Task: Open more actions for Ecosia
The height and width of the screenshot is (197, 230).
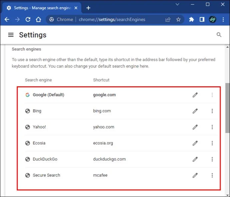Action: point(212,143)
